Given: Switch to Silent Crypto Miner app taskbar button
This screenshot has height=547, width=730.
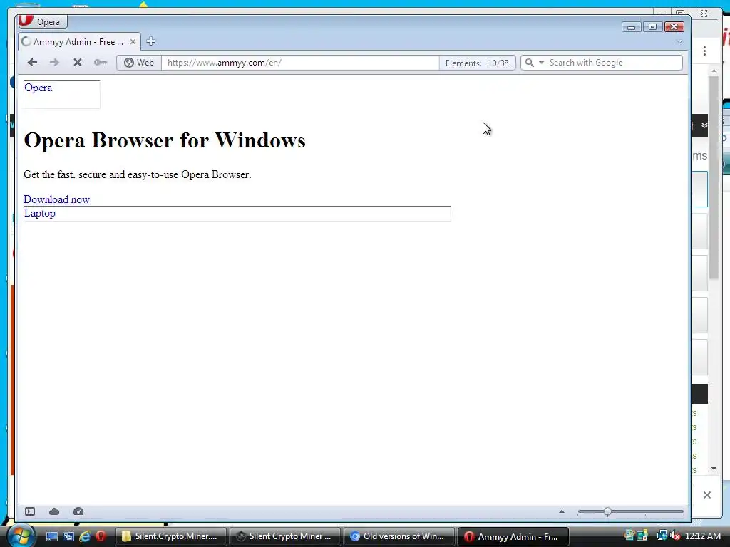Looking at the screenshot, I should 285,536.
